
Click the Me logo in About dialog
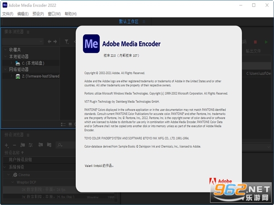click(91, 44)
